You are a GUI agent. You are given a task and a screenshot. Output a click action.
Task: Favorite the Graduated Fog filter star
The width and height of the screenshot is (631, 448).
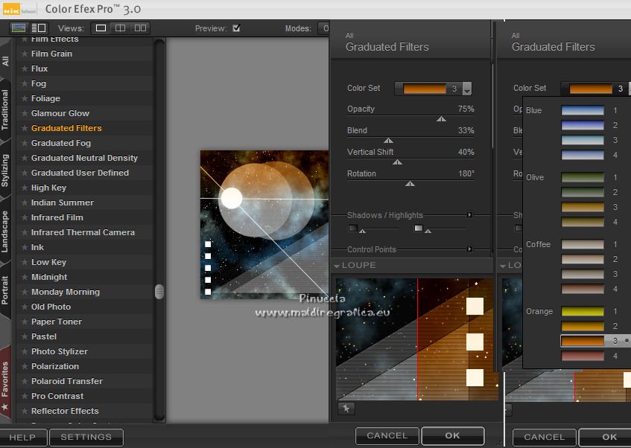(25, 143)
